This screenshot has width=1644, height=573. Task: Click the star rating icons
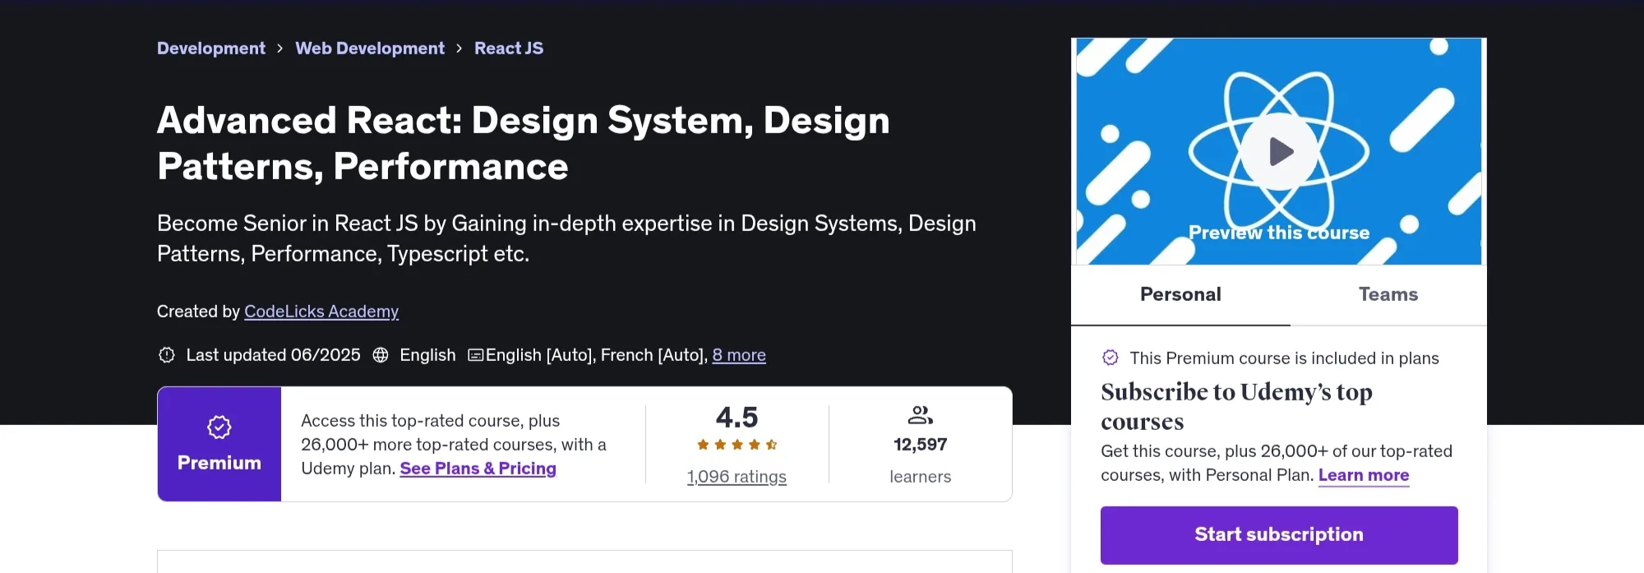737,445
